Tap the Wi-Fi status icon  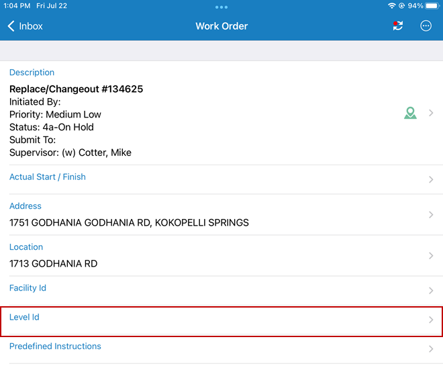click(391, 5)
